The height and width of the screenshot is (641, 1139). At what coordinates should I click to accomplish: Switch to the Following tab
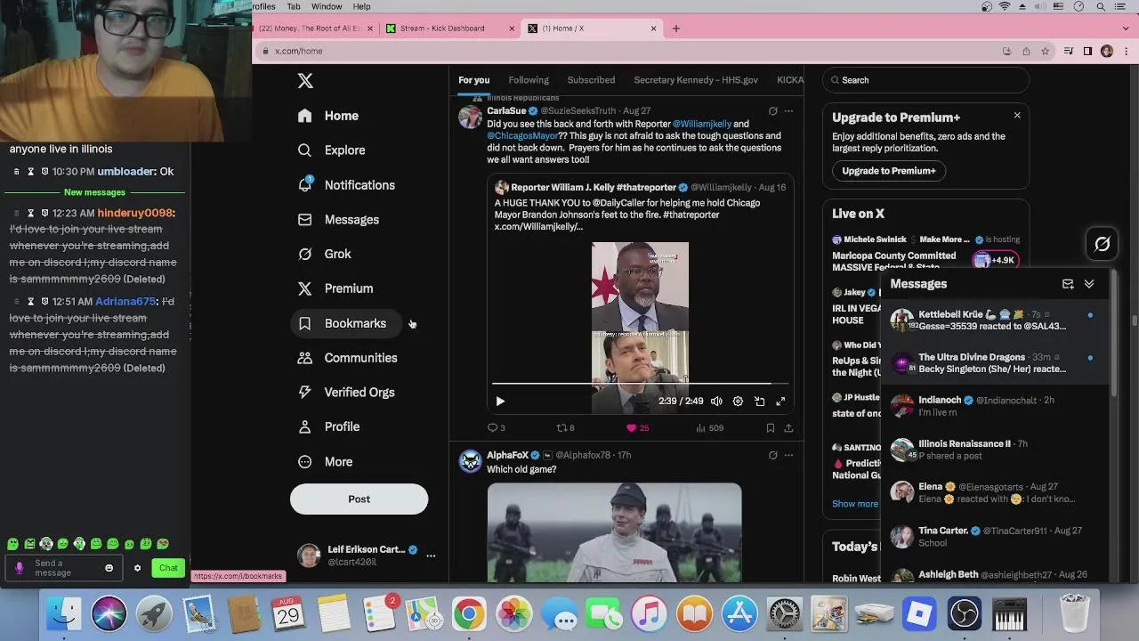click(529, 80)
